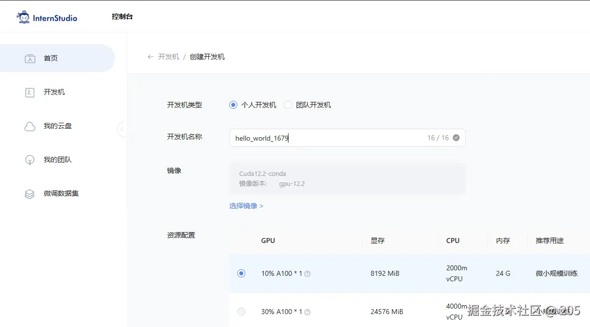This screenshot has width=590, height=327.
Task: Click the 开发机名称 input field
Action: coord(347,138)
